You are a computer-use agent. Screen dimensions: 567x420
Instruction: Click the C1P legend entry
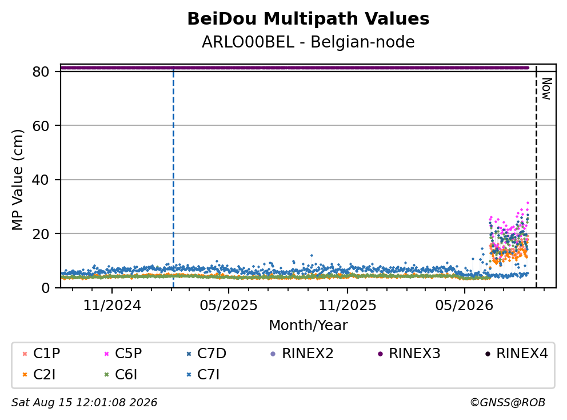click(x=41, y=354)
